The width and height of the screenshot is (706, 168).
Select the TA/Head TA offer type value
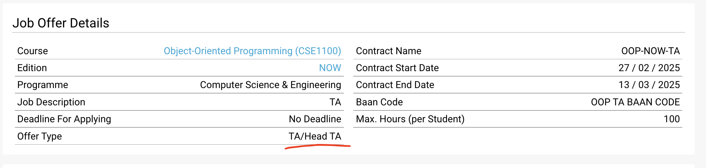click(x=315, y=136)
